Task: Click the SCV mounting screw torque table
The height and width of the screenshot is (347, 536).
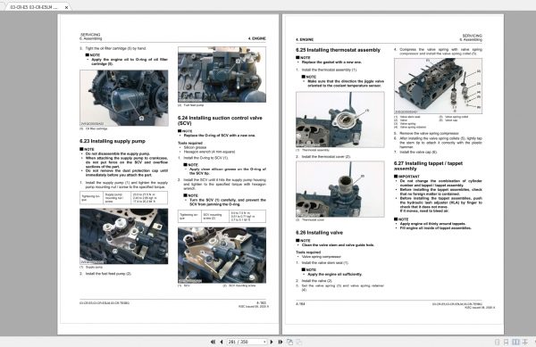Action: click(222, 217)
